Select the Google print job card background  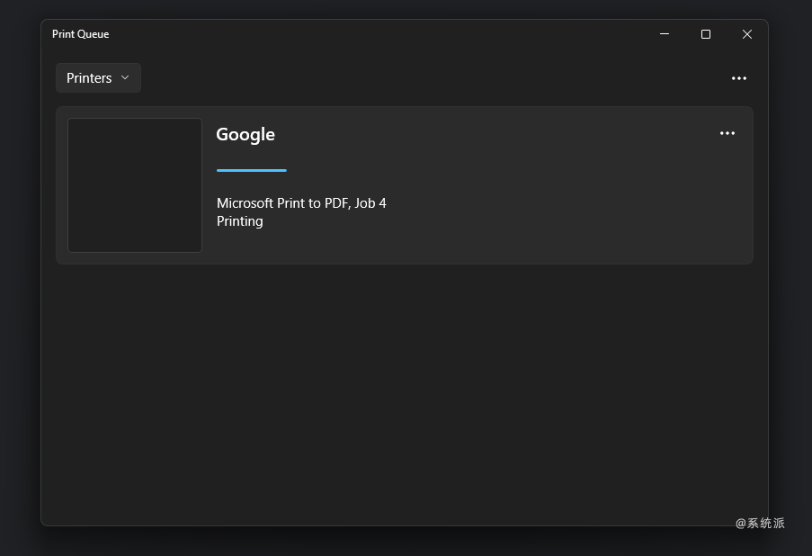click(466, 228)
